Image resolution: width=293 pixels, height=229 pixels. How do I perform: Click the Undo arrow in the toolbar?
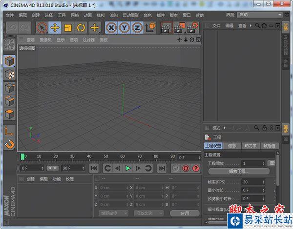[13, 28]
